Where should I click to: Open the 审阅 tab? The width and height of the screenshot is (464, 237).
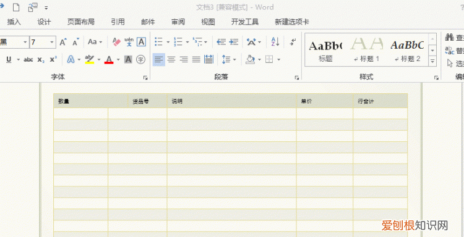pos(178,22)
